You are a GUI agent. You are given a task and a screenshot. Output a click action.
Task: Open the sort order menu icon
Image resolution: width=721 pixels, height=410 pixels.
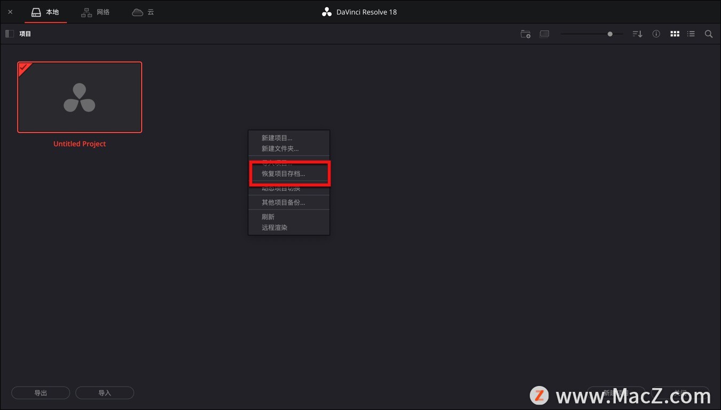coord(637,34)
